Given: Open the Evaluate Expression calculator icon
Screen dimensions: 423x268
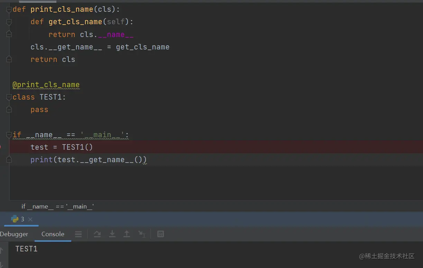Looking at the screenshot, I should click(160, 234).
